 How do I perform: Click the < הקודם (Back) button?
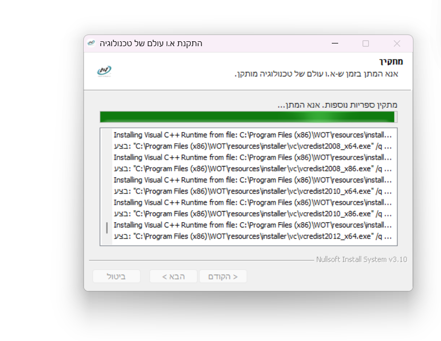click(x=223, y=276)
